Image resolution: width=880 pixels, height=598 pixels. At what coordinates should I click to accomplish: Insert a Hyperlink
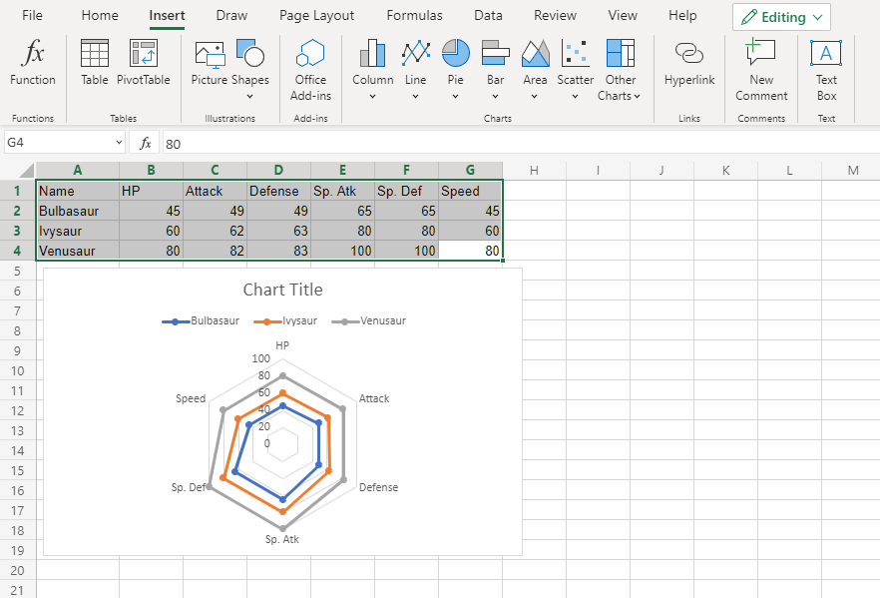point(689,64)
